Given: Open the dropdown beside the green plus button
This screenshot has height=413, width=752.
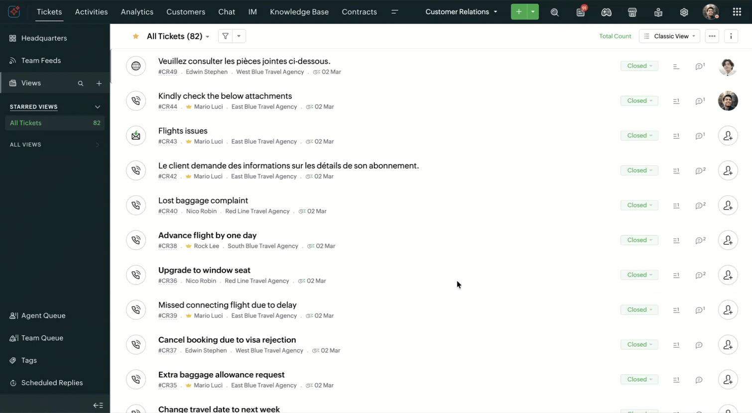Looking at the screenshot, I should tap(533, 12).
